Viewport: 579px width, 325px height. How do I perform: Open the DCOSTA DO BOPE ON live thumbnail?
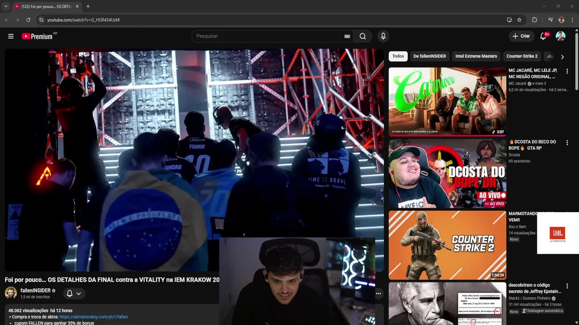pyautogui.click(x=447, y=173)
